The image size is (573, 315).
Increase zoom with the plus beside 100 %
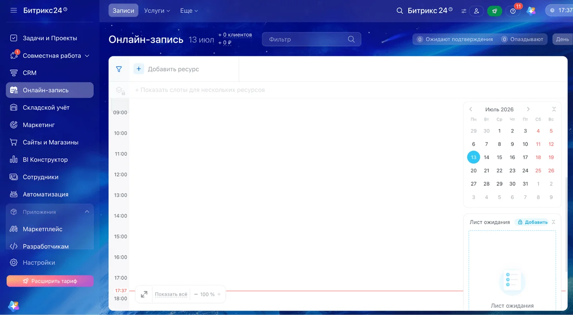(219, 294)
